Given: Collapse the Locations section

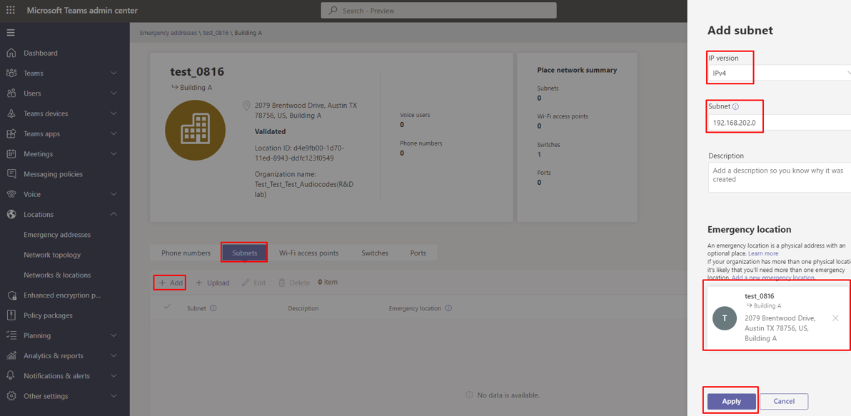Looking at the screenshot, I should click(114, 214).
